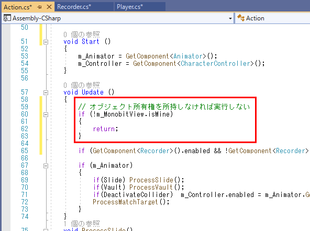Close the Action.cs tab
This screenshot has height=231, width=310.
point(49,7)
